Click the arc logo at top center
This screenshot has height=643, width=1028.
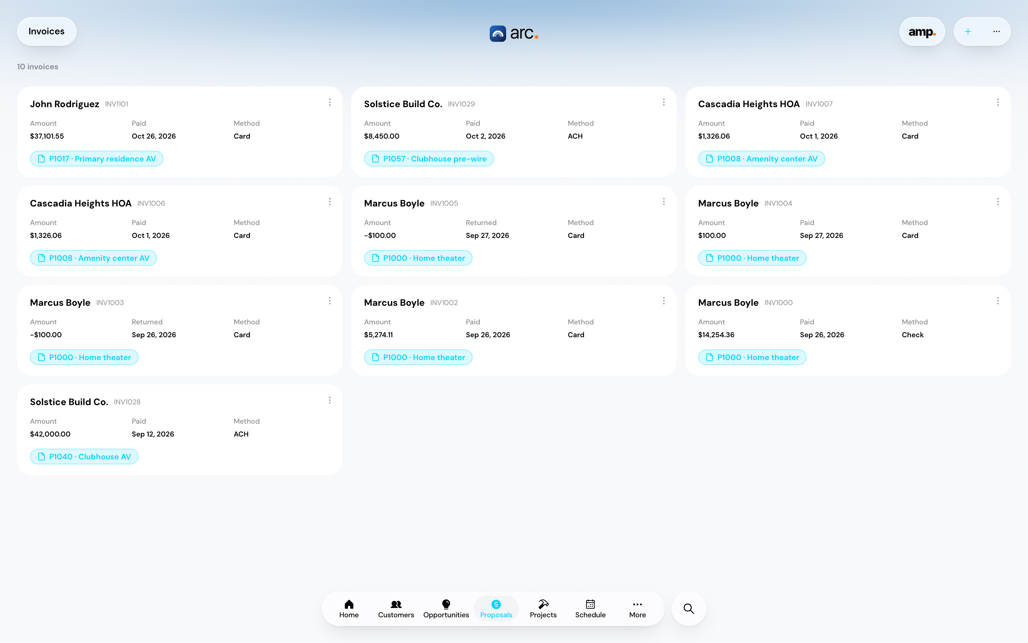tap(514, 33)
